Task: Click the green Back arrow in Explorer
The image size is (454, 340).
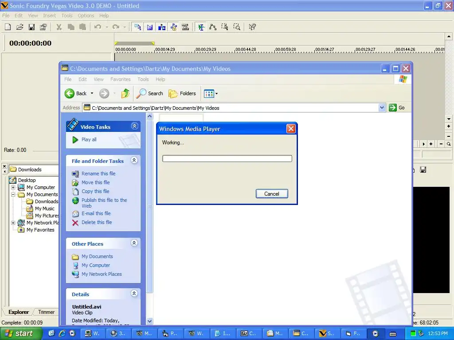Action: (70, 93)
